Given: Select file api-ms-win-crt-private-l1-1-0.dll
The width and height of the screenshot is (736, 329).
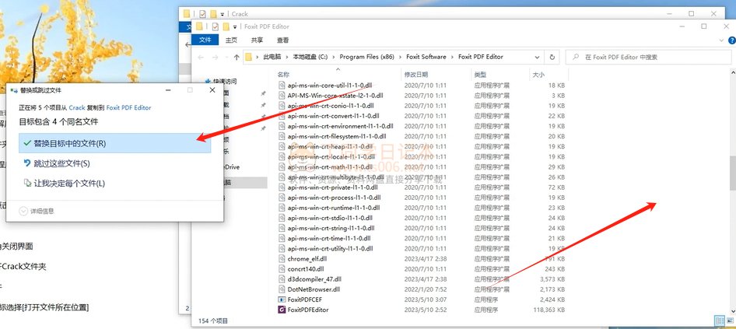Looking at the screenshot, I should (332, 187).
